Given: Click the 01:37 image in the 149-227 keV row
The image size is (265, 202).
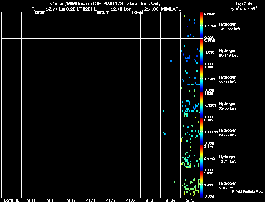Looking at the screenshot, I should (x=190, y=26).
